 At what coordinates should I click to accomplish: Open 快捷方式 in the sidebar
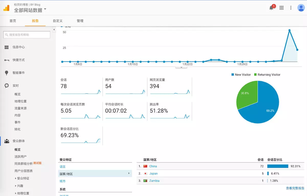19,60
